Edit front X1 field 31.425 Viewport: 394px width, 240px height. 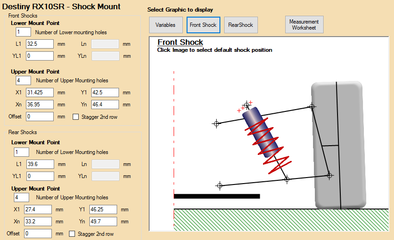pyautogui.click(x=40, y=92)
